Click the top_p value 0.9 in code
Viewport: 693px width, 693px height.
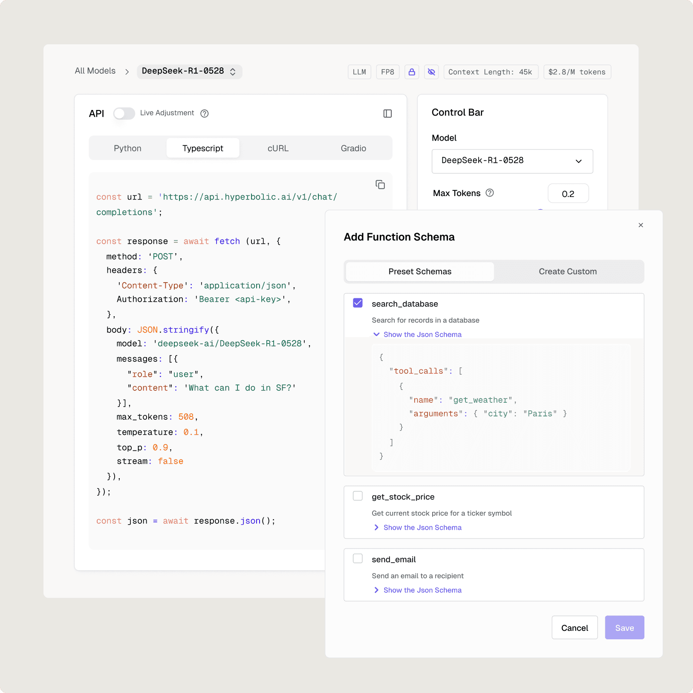pyautogui.click(x=160, y=448)
